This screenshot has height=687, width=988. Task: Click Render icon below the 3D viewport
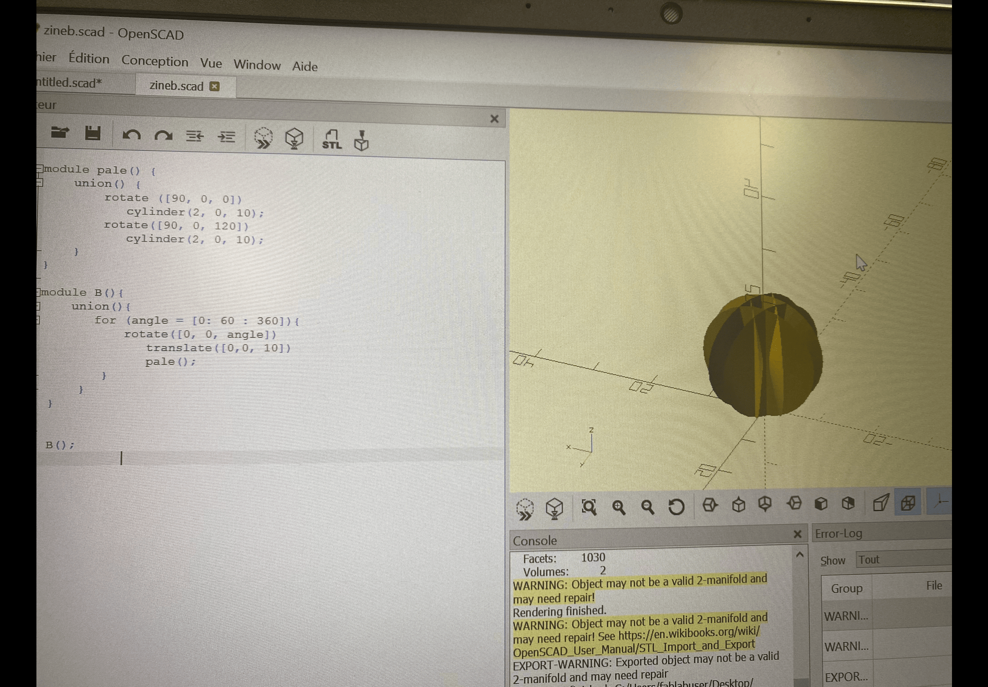554,509
